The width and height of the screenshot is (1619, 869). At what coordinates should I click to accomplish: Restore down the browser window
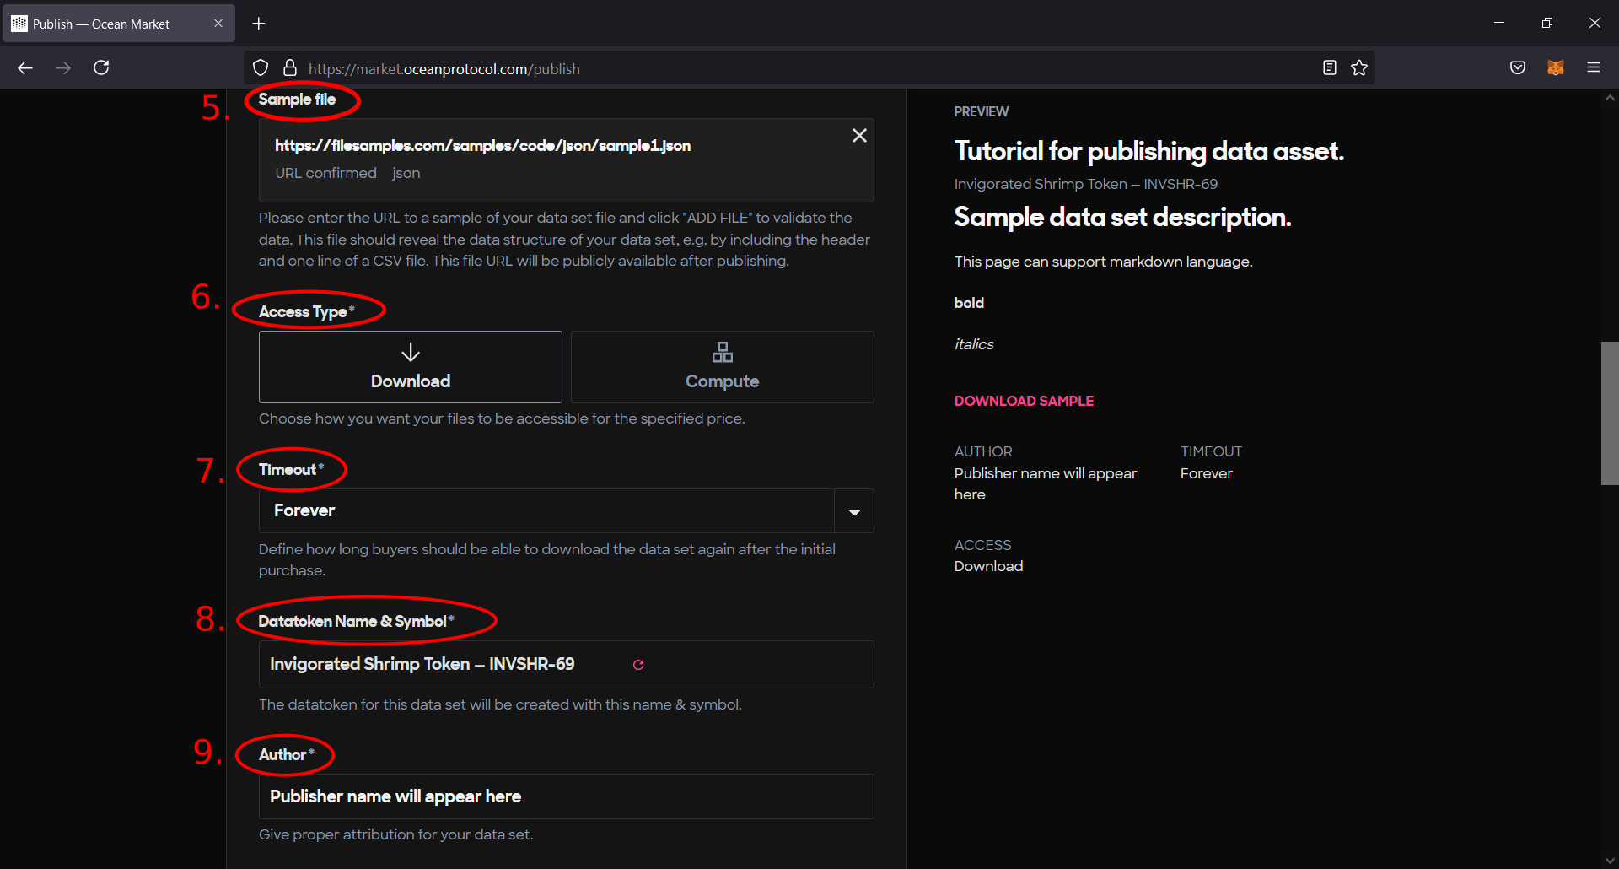click(x=1546, y=23)
